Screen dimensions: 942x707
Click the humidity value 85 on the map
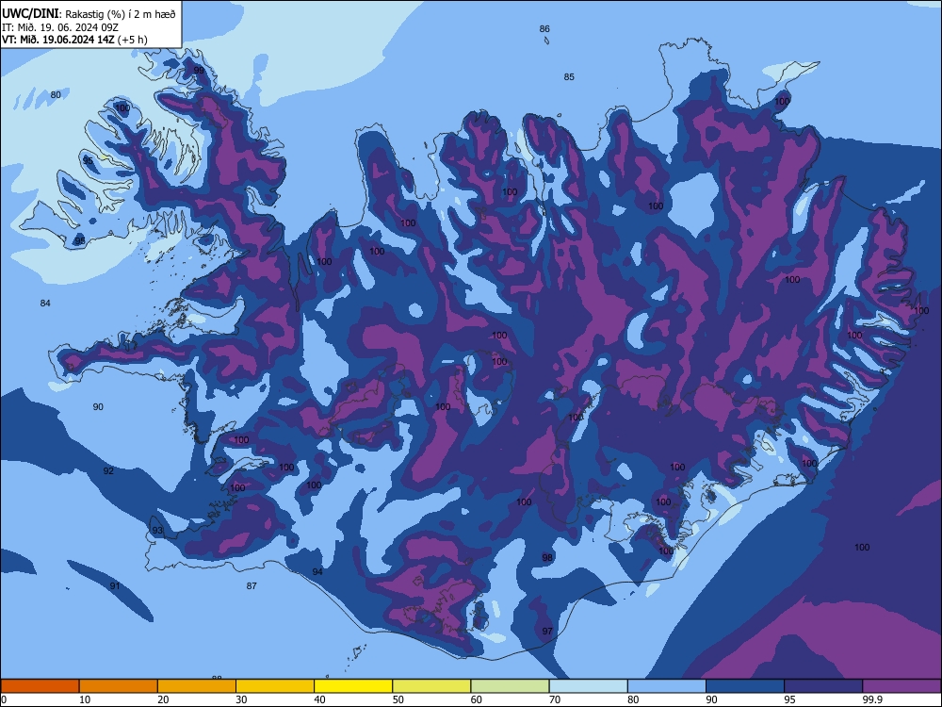coord(569,77)
